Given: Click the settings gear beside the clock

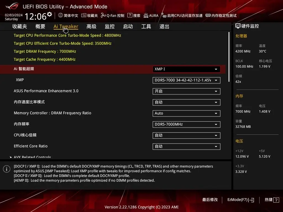Looking at the screenshot, I should 49,14.
